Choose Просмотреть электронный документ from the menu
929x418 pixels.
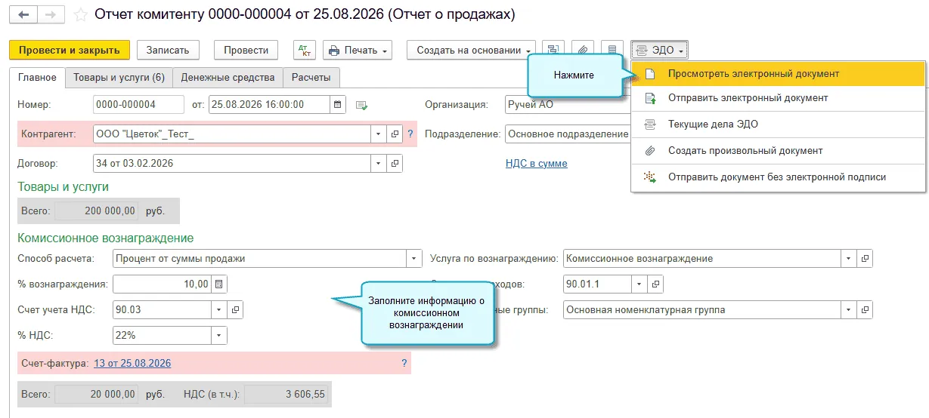coord(779,74)
